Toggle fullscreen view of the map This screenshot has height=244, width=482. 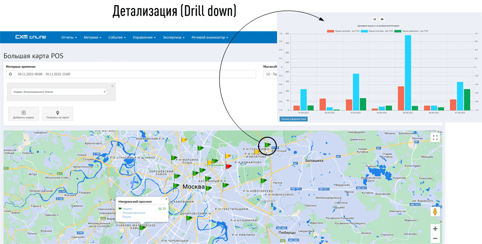pyautogui.click(x=435, y=138)
